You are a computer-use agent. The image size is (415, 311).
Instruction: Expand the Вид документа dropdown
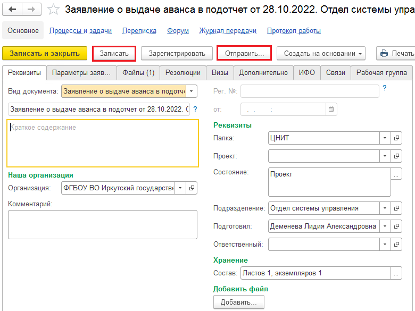pos(192,91)
